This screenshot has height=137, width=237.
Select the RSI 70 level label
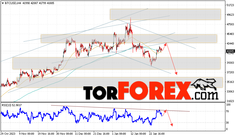coord(227,111)
